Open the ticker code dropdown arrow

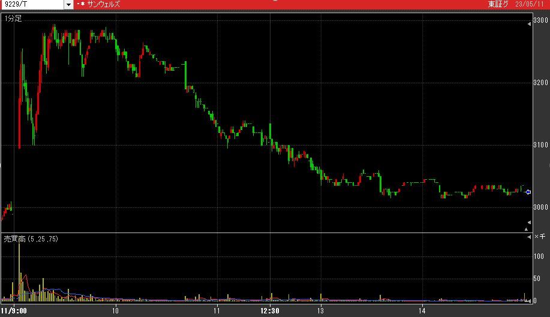pyautogui.click(x=68, y=5)
